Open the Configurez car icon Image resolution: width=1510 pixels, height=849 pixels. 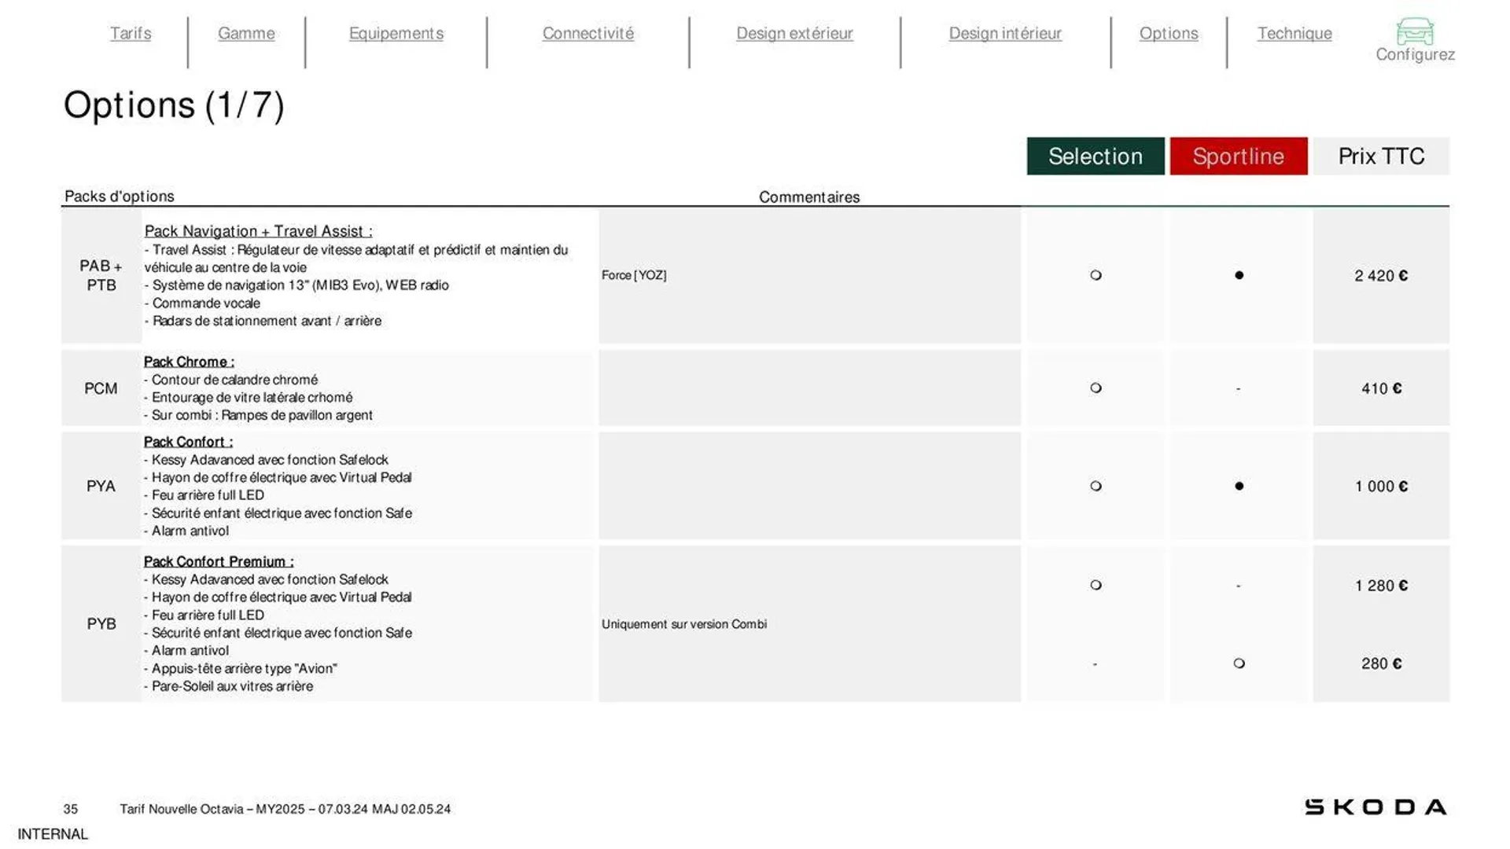pyautogui.click(x=1415, y=31)
